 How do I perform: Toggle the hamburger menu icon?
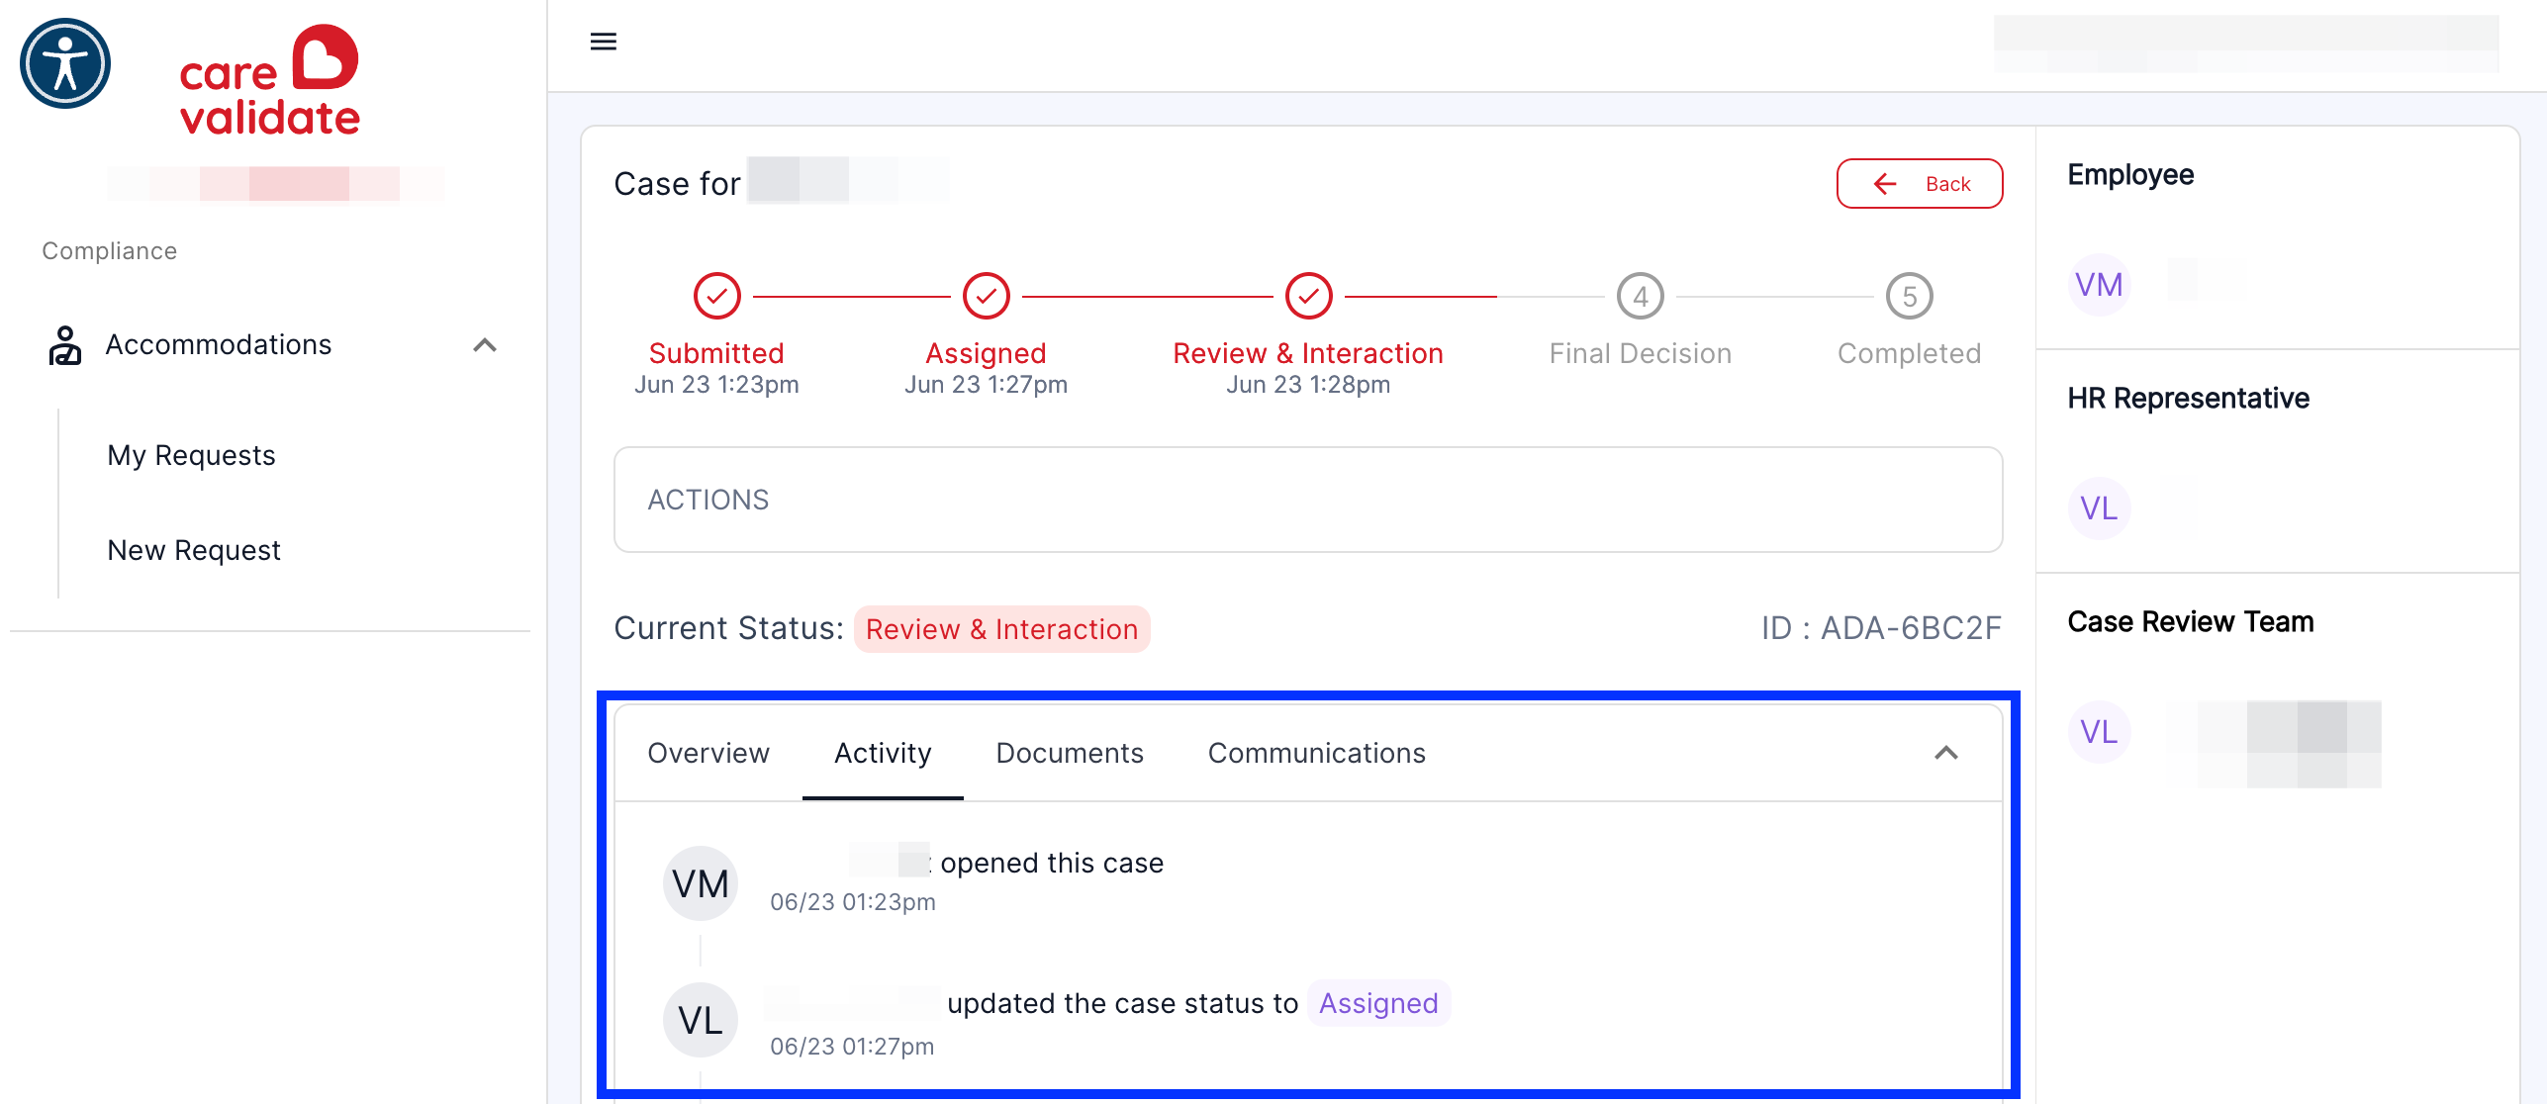click(x=604, y=42)
